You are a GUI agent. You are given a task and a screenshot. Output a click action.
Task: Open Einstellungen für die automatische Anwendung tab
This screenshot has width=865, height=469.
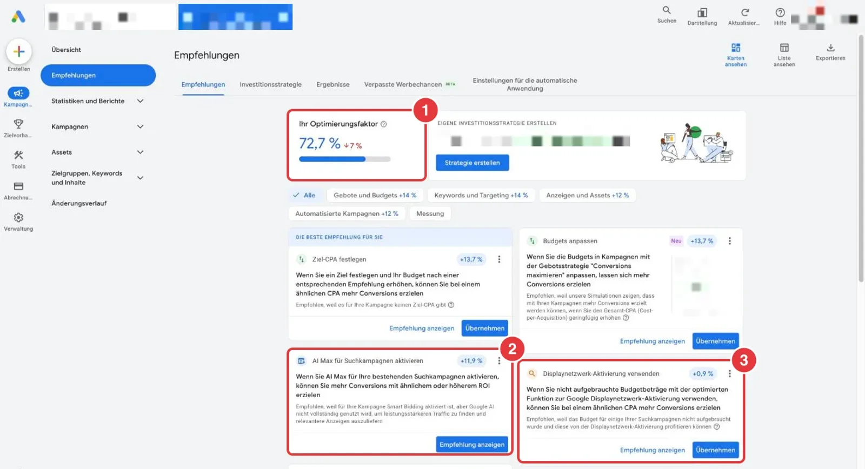[525, 85]
